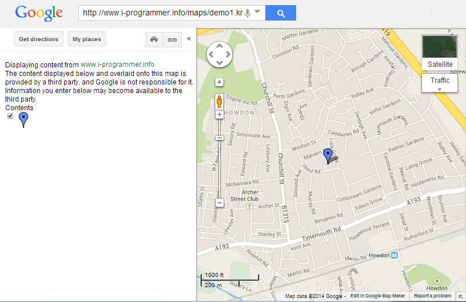This screenshot has height=302, width=466.
Task: Open Edit in Google Map Maker
Action: [x=377, y=296]
